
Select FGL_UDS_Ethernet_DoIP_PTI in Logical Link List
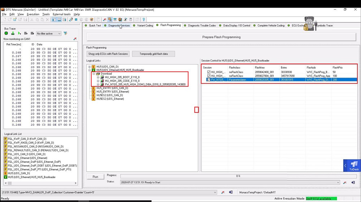(x=39, y=169)
